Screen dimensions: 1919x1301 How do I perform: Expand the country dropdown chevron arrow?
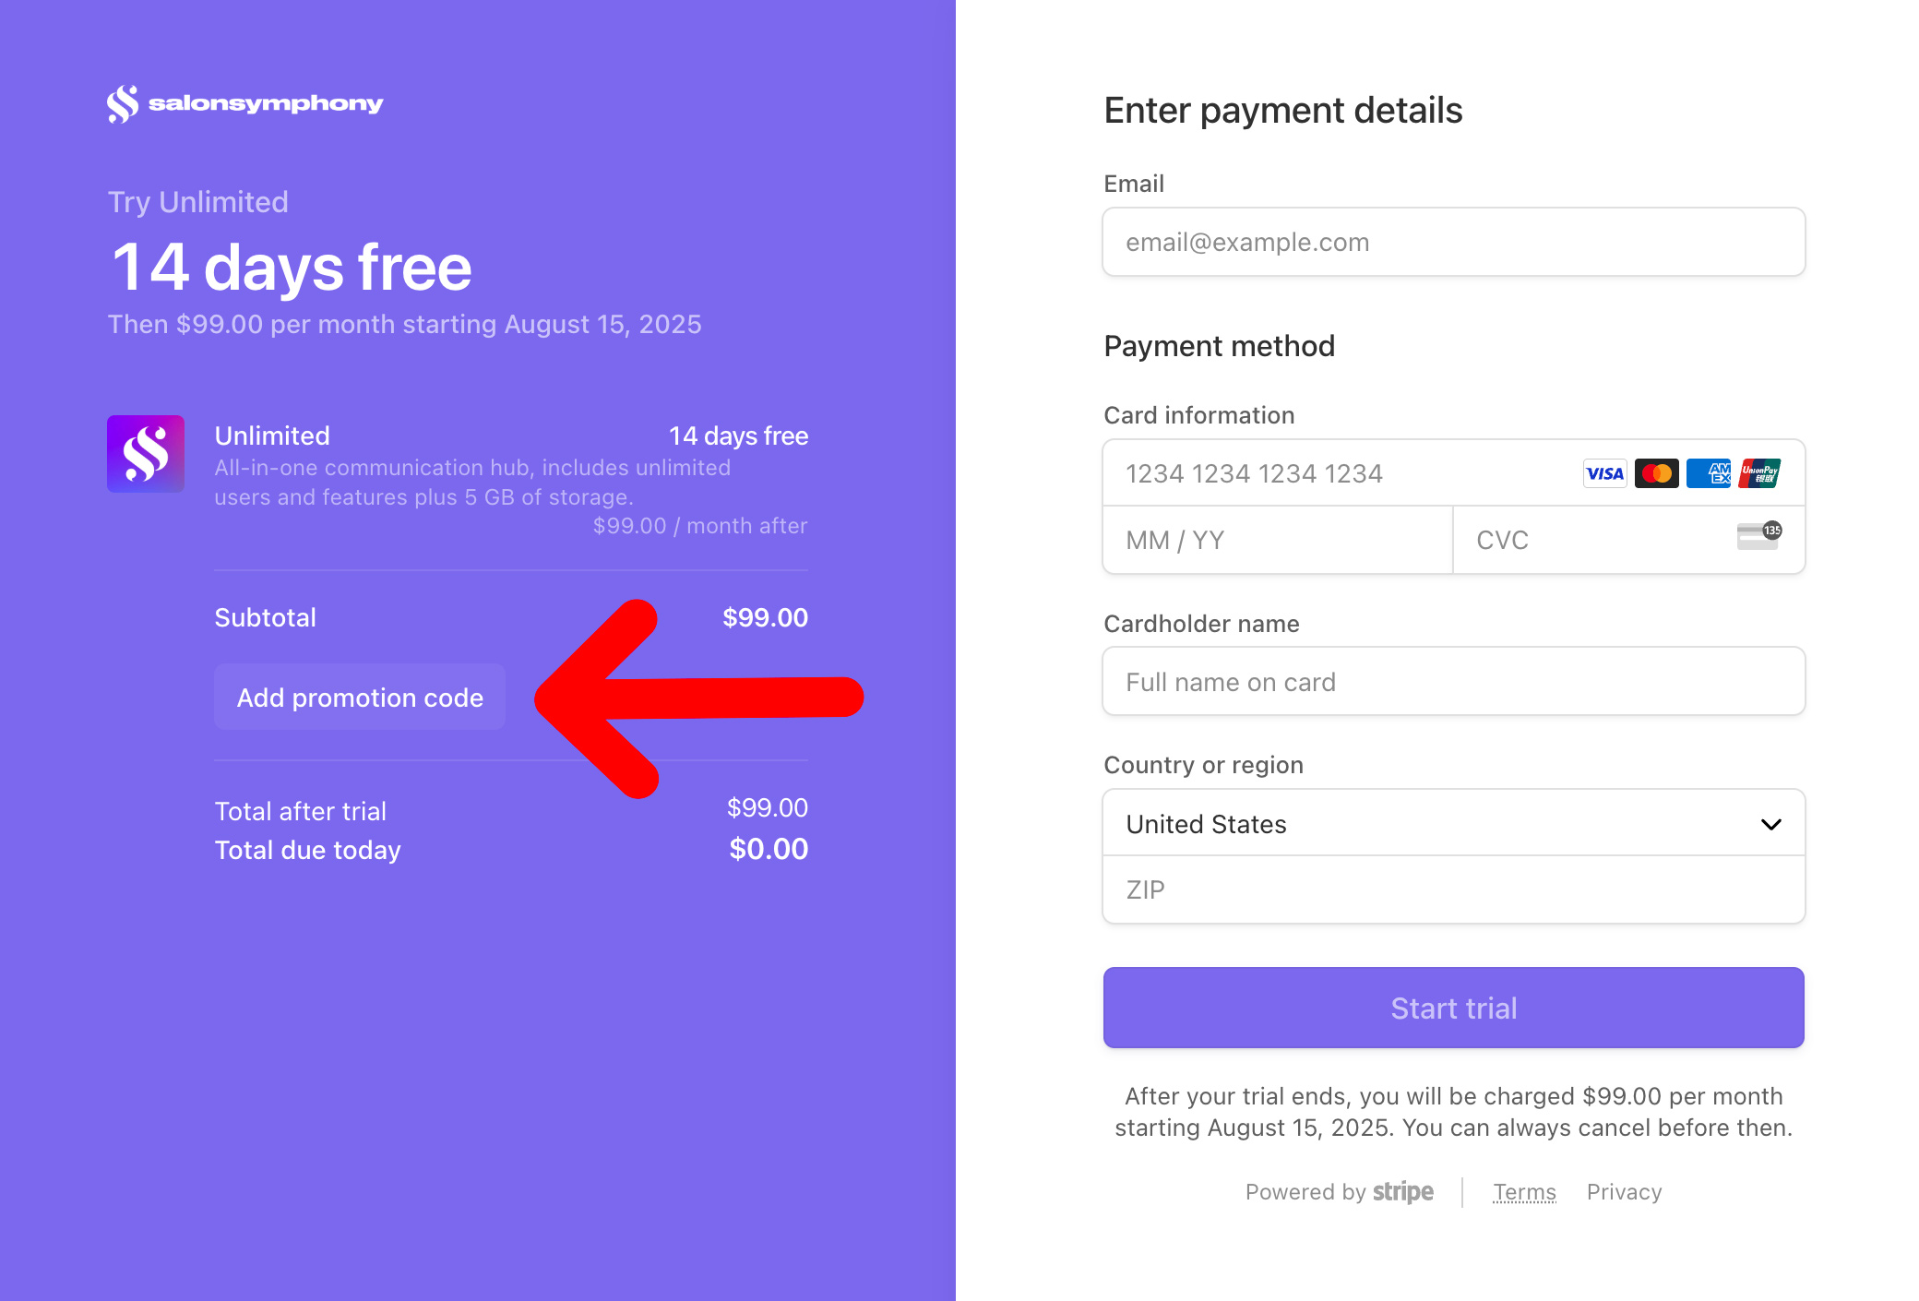(1771, 824)
